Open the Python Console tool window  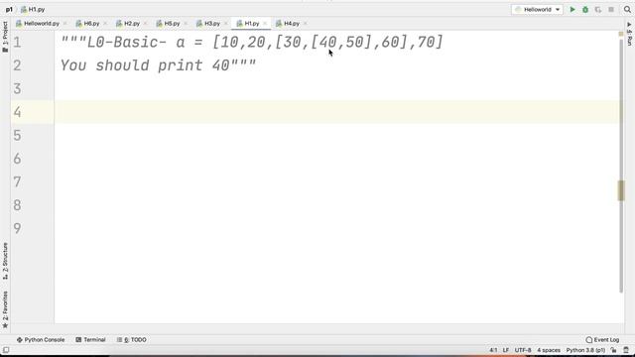(x=41, y=339)
